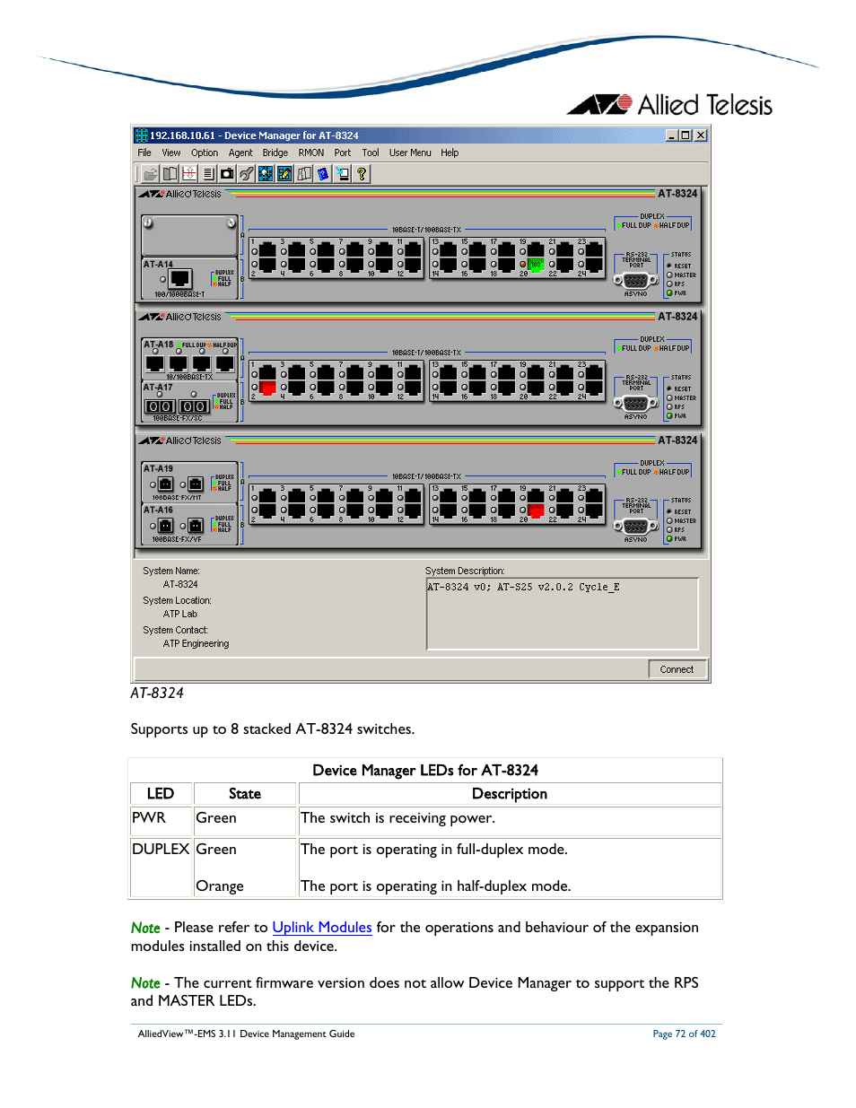Click the wrench tool icon in the toolbar

(x=246, y=174)
